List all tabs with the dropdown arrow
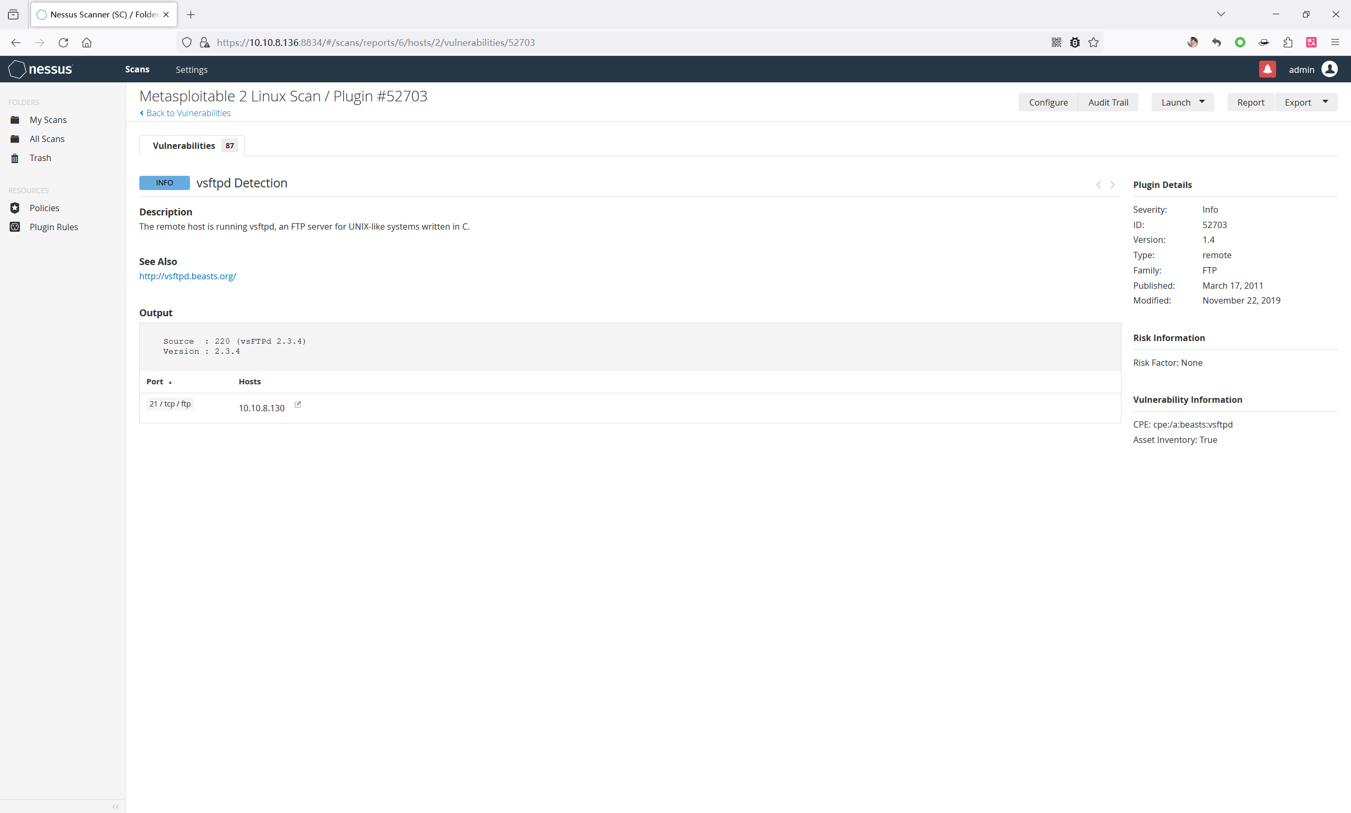This screenshot has height=813, width=1351. pos(1221,14)
